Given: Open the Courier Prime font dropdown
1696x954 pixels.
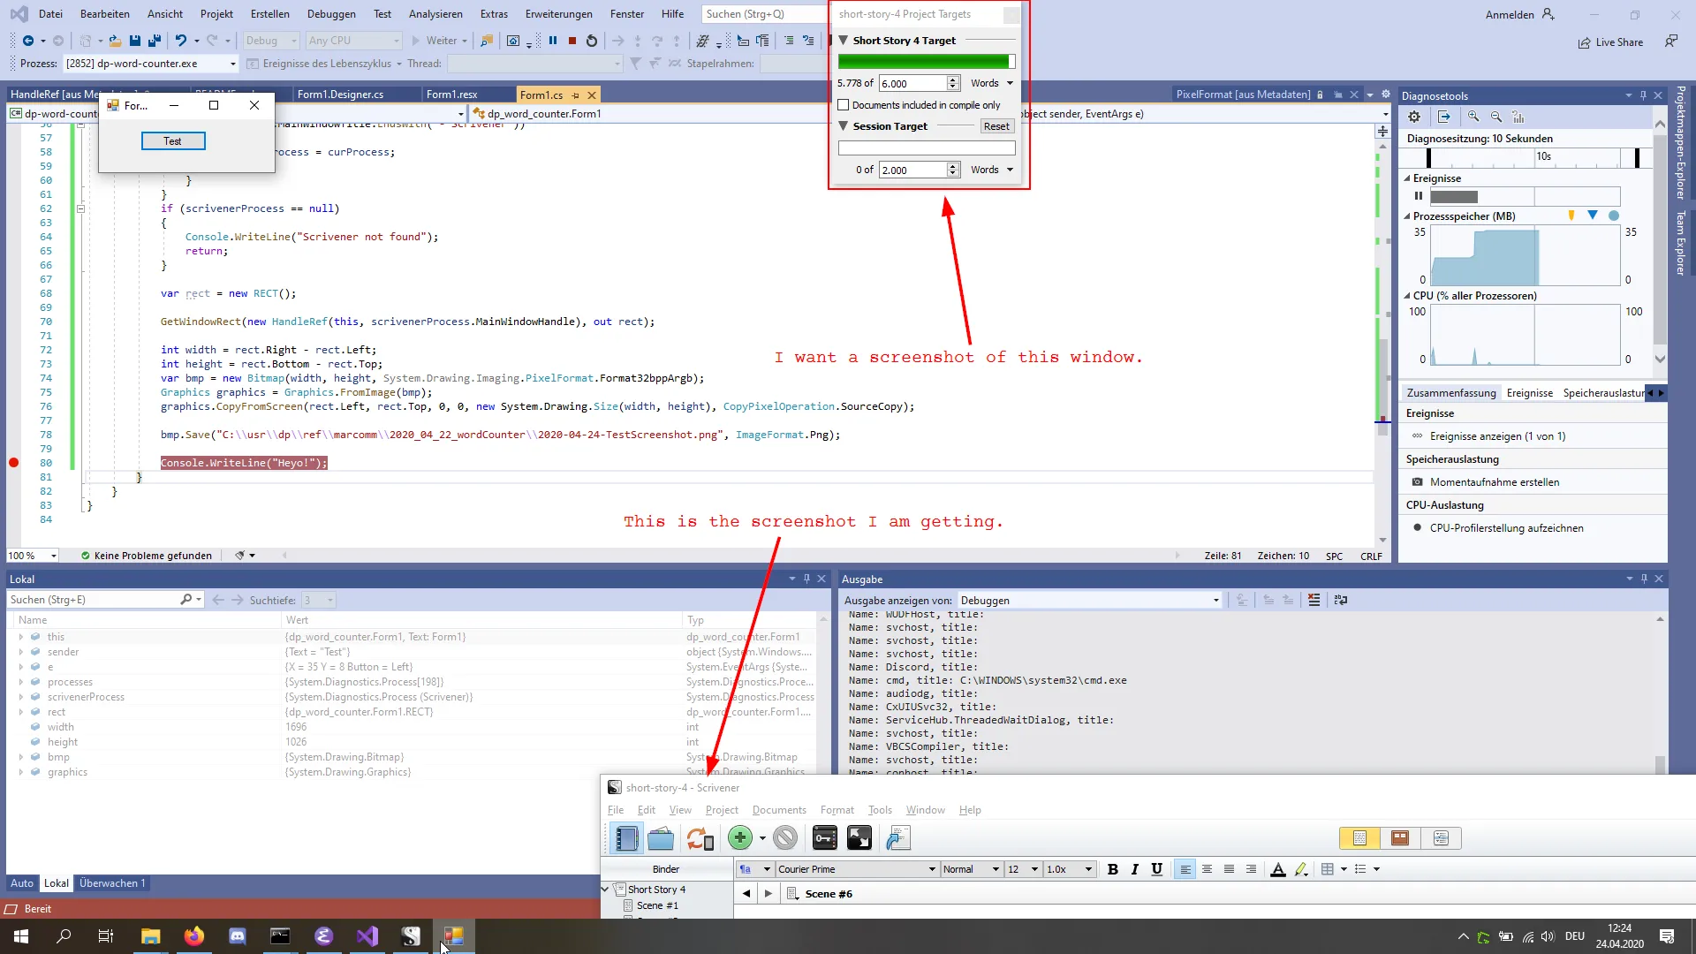Looking at the screenshot, I should (x=931, y=869).
